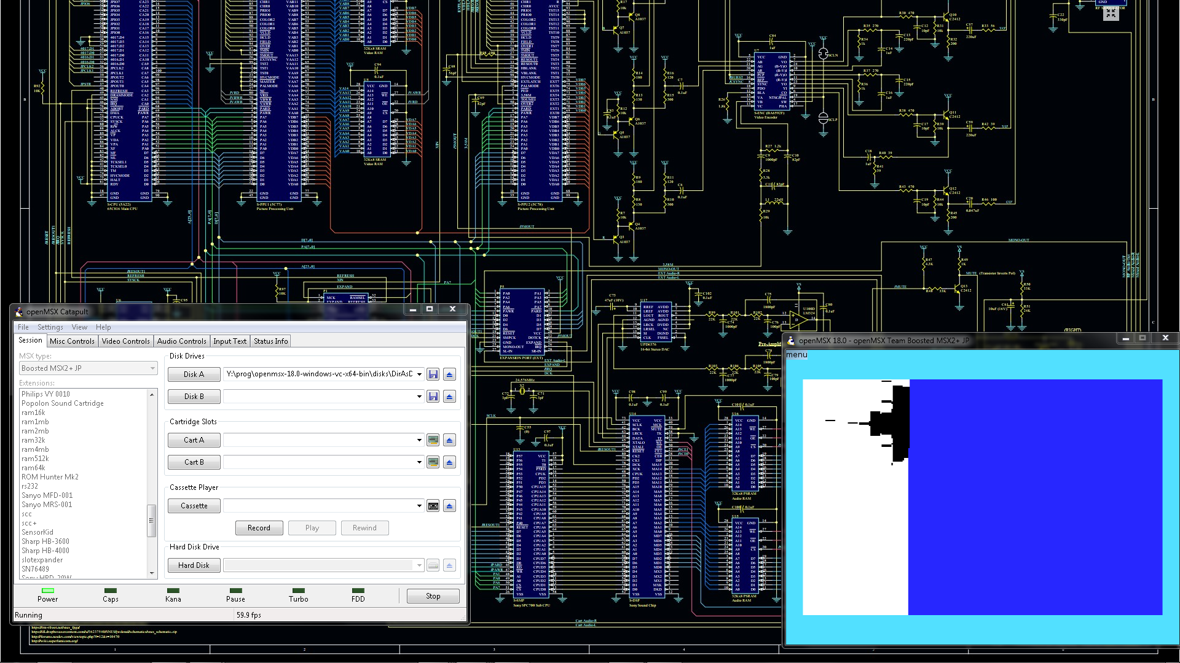This screenshot has width=1180, height=663.
Task: Click Disk A floppy browse icon
Action: pyautogui.click(x=433, y=374)
